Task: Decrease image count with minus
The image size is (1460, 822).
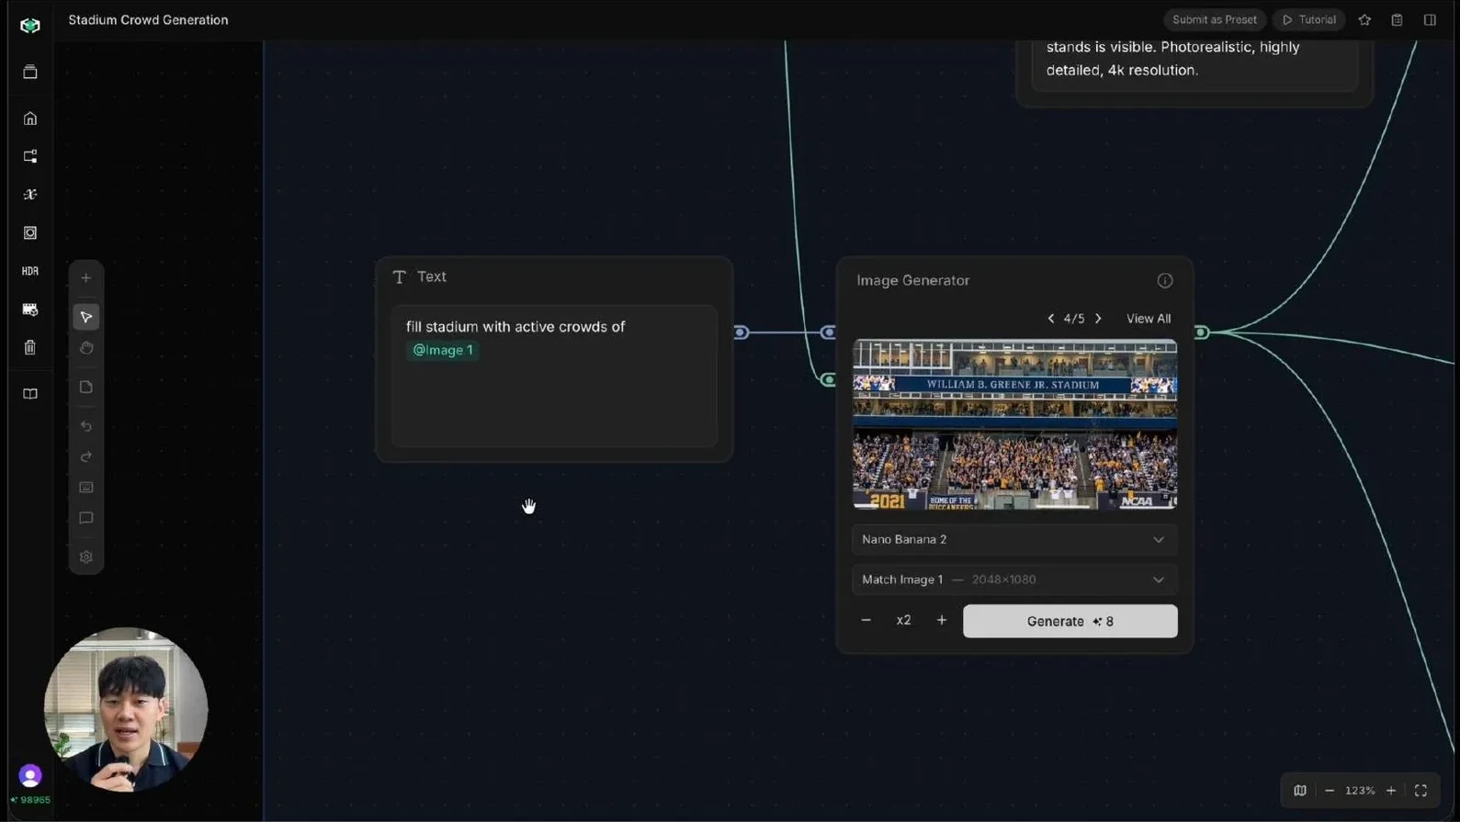Action: pos(866,621)
